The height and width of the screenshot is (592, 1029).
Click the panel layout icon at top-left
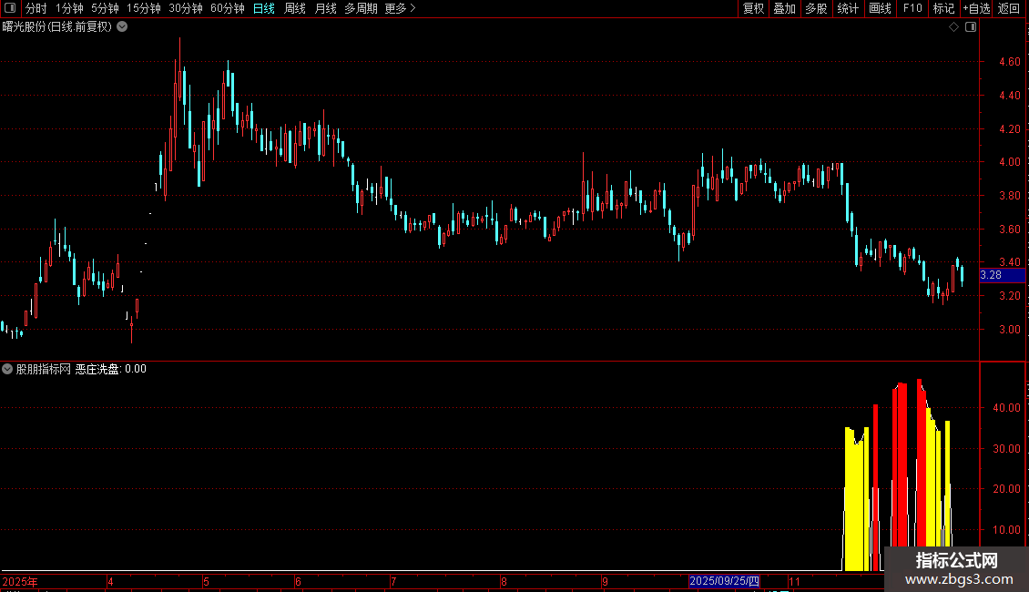click(x=10, y=8)
